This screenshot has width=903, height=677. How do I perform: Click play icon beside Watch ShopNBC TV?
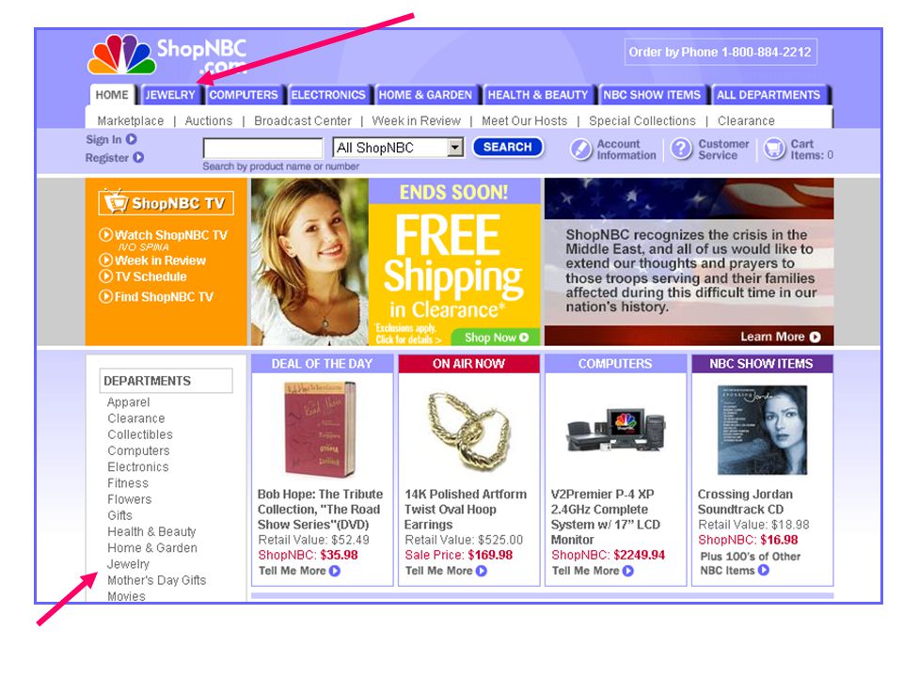pyautogui.click(x=105, y=235)
